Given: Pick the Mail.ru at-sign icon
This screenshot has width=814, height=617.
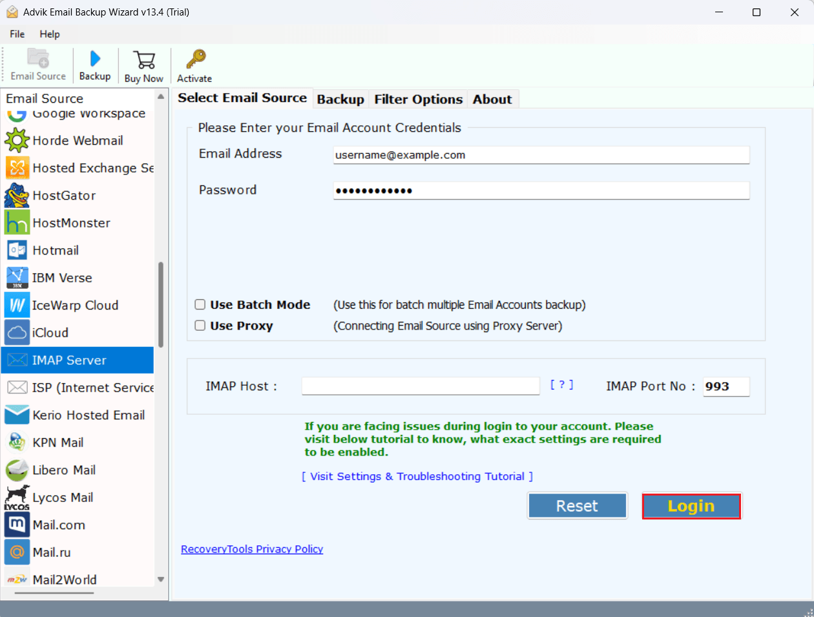Looking at the screenshot, I should tap(17, 552).
